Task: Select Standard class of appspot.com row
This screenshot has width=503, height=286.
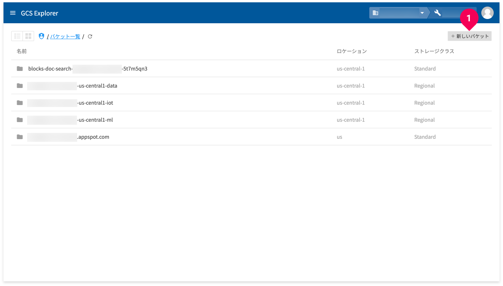Action: point(425,137)
